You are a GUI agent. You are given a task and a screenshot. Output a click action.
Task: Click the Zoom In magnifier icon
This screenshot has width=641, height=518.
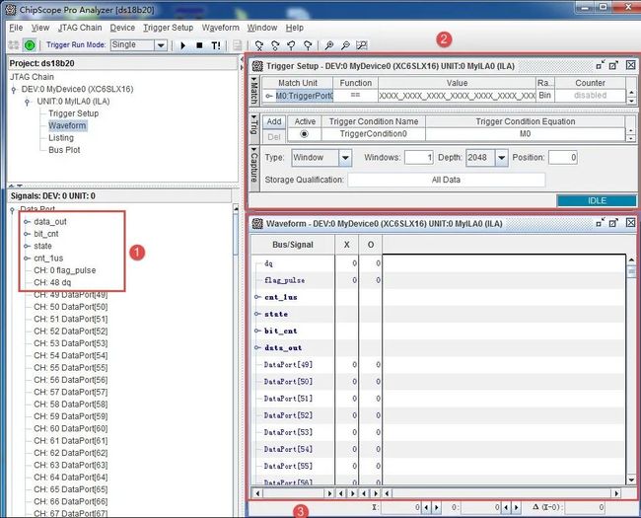[x=329, y=45]
